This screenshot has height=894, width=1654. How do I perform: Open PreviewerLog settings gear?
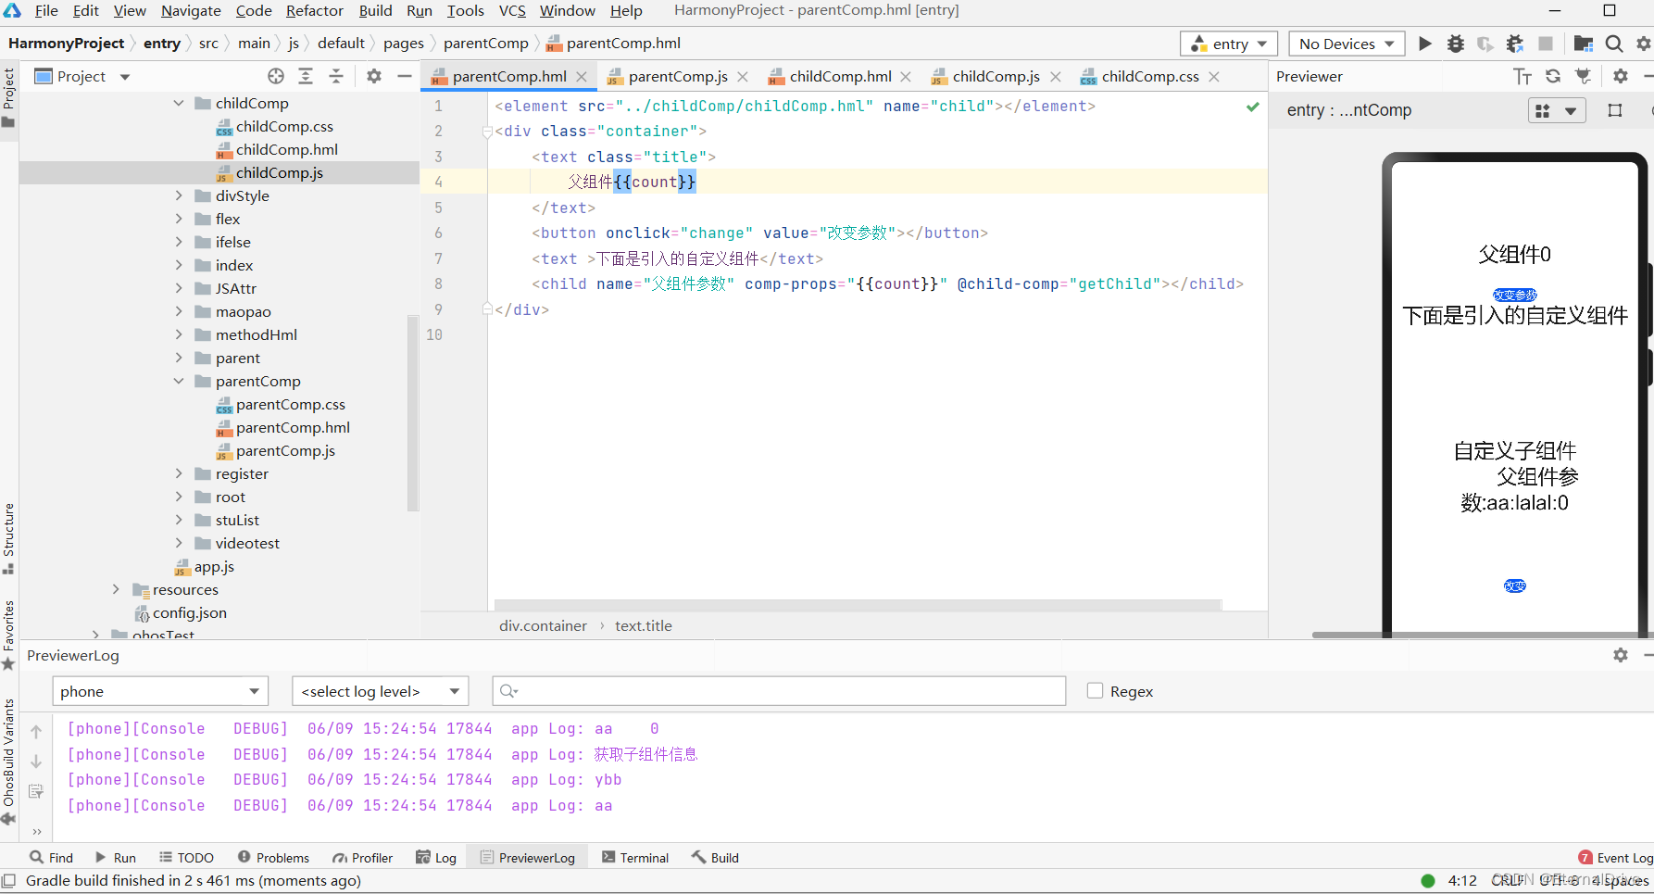[1621, 655]
